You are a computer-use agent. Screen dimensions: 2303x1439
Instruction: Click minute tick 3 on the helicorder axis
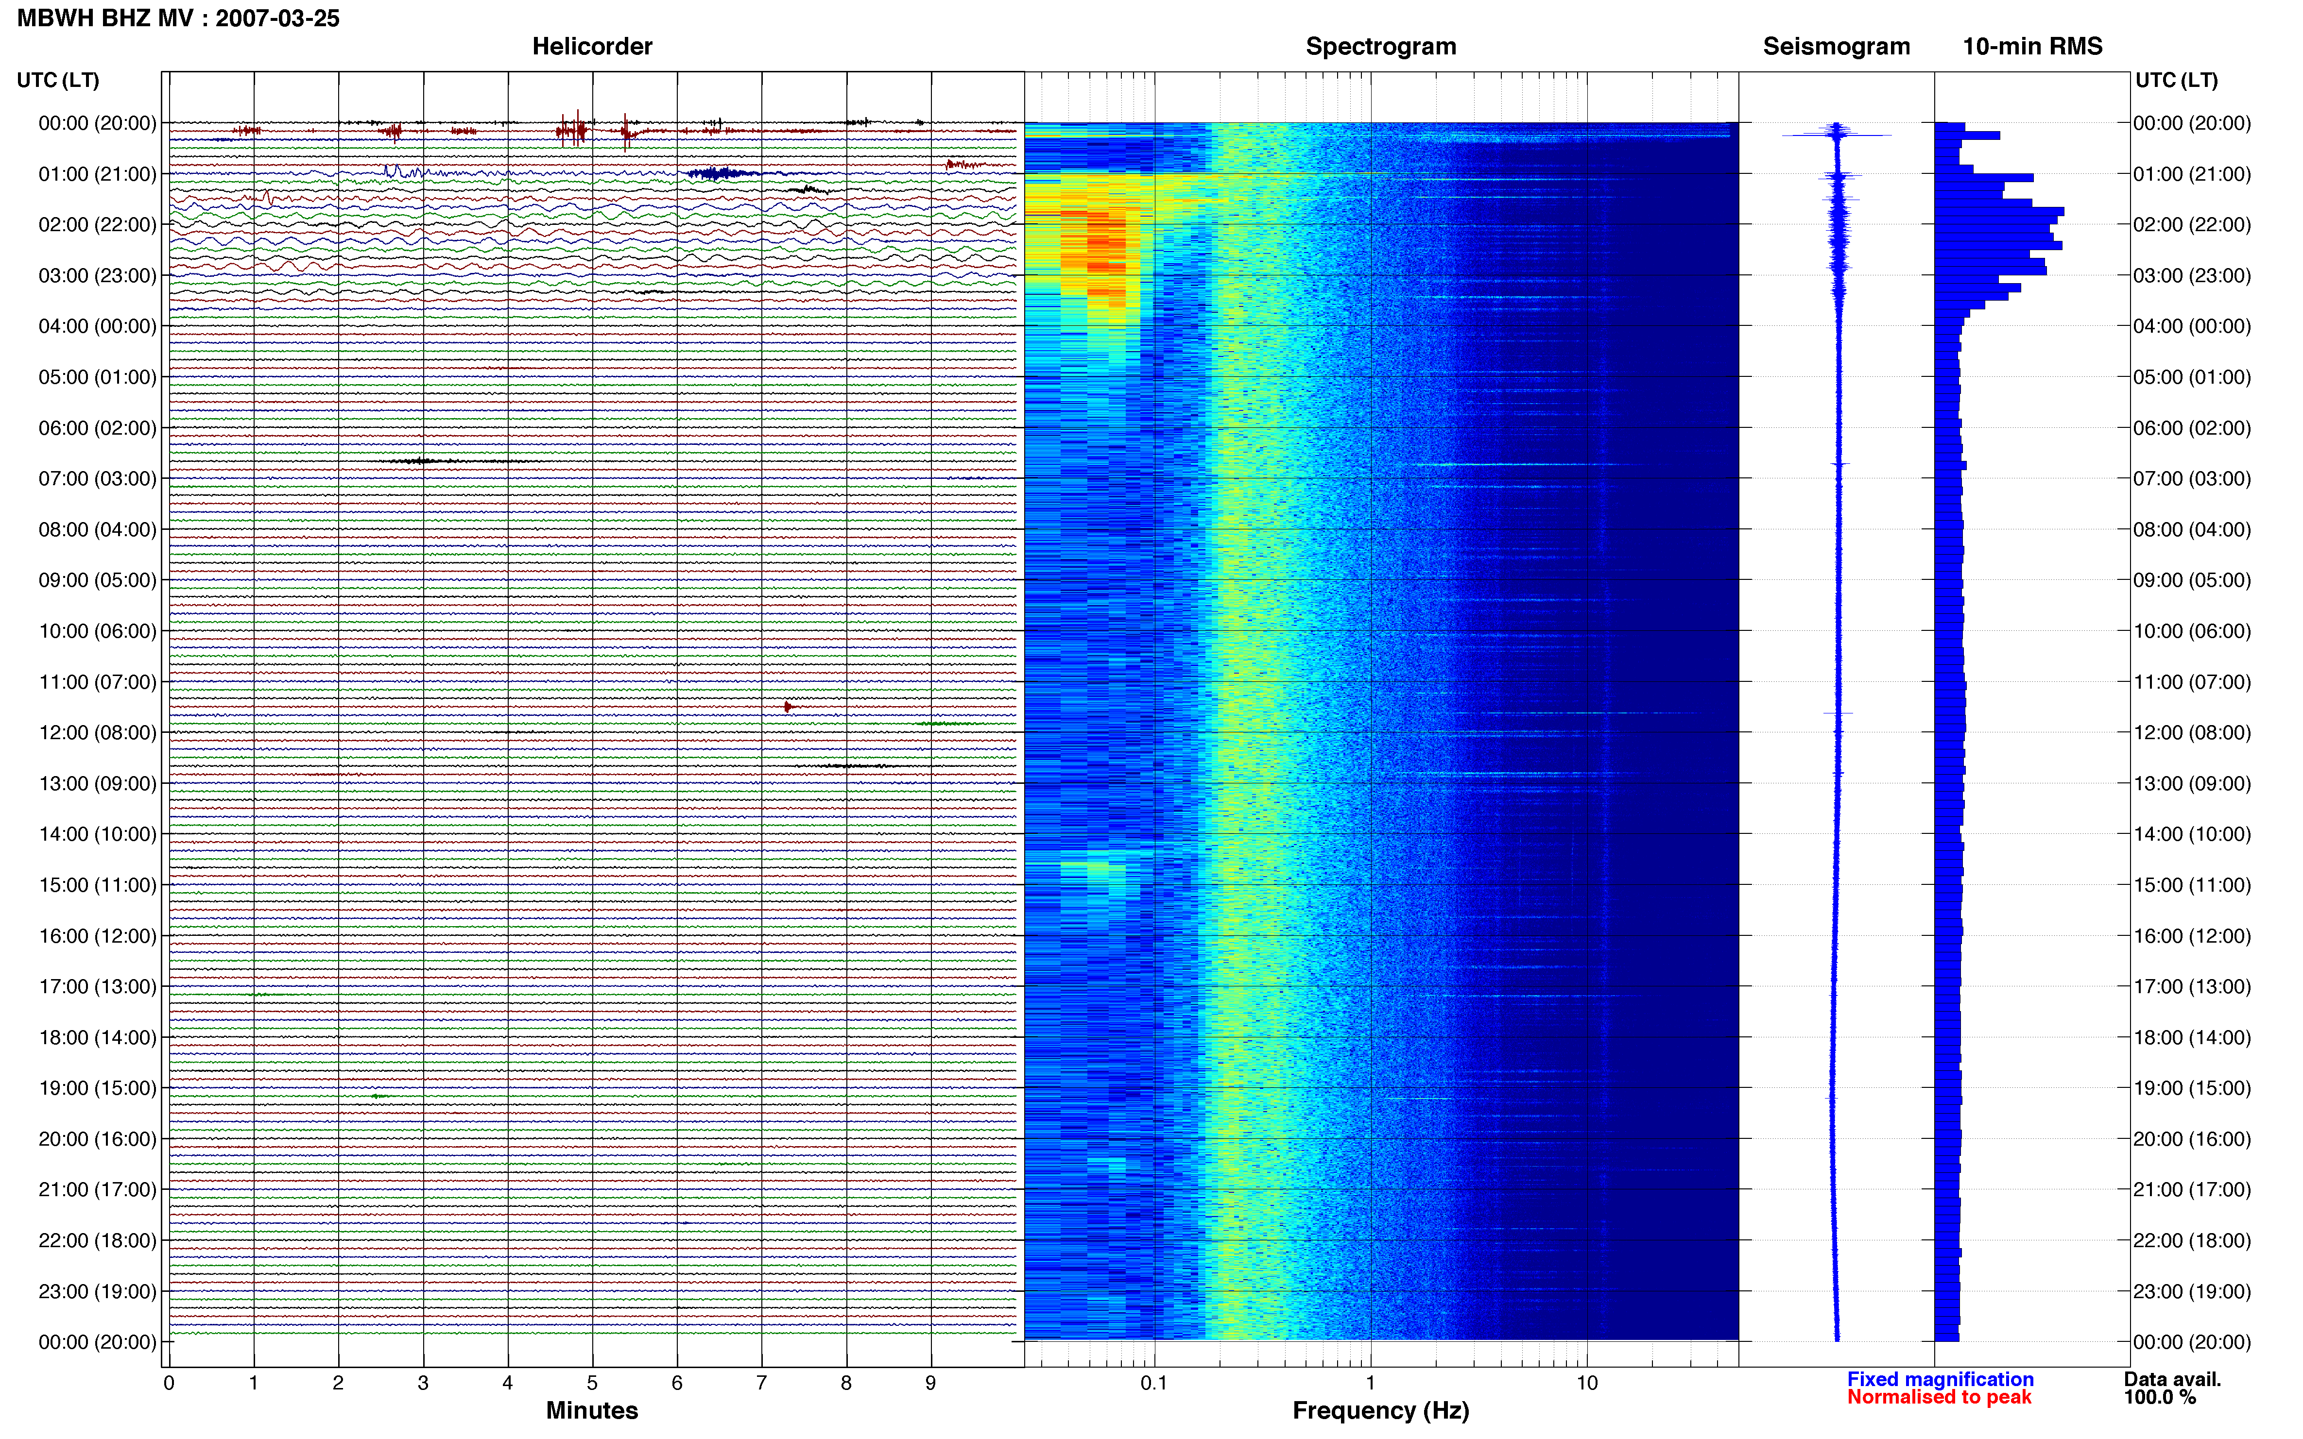click(423, 1383)
